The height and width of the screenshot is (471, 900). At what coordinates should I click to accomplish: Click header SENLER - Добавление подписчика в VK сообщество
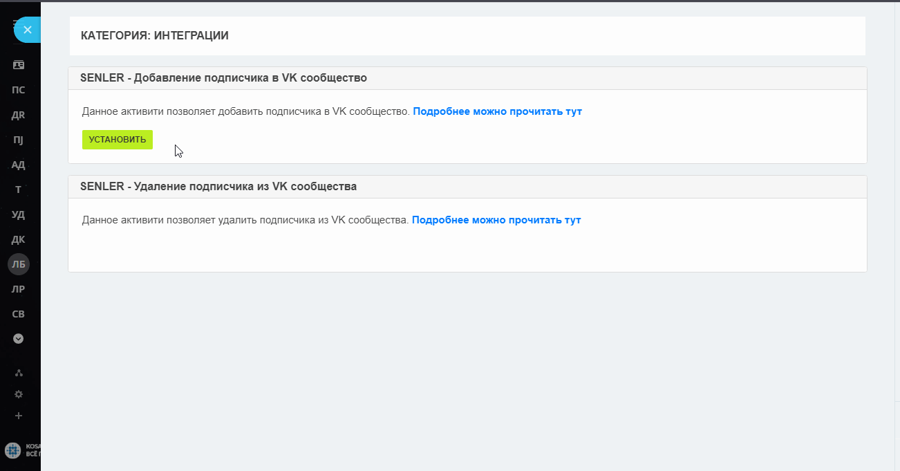click(x=223, y=78)
